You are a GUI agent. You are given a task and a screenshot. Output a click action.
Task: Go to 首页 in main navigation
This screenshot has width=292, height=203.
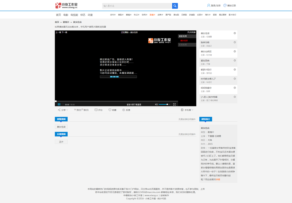coord(58,15)
